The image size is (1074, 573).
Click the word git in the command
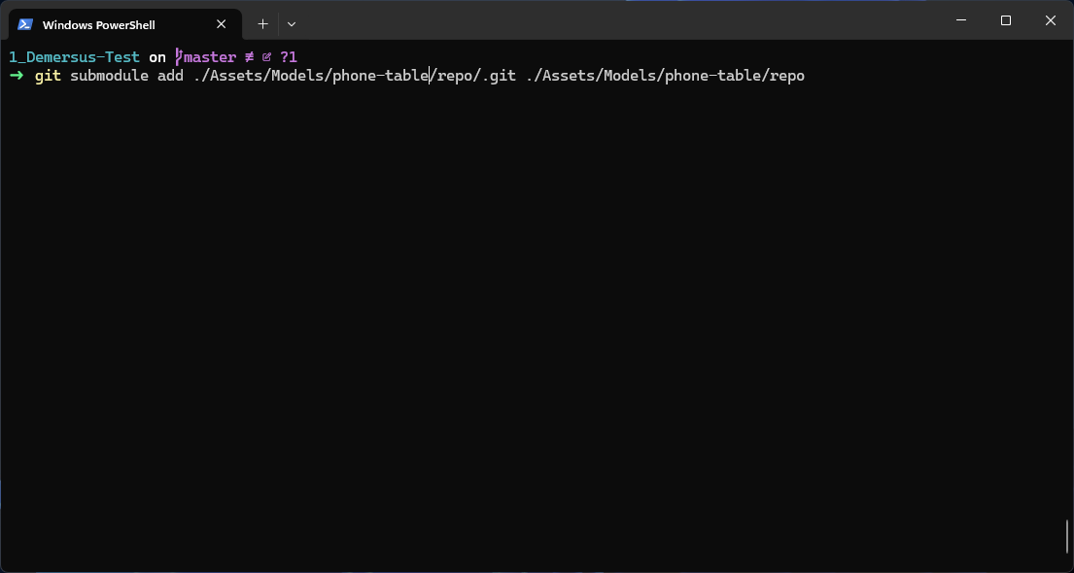click(47, 75)
